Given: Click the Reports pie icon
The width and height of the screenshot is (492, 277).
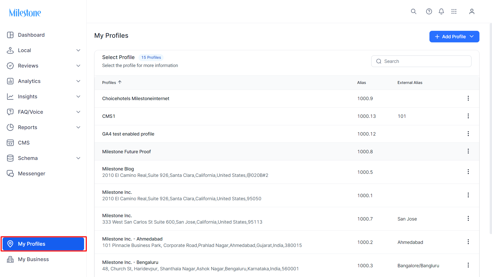Looking at the screenshot, I should click(x=10, y=127).
